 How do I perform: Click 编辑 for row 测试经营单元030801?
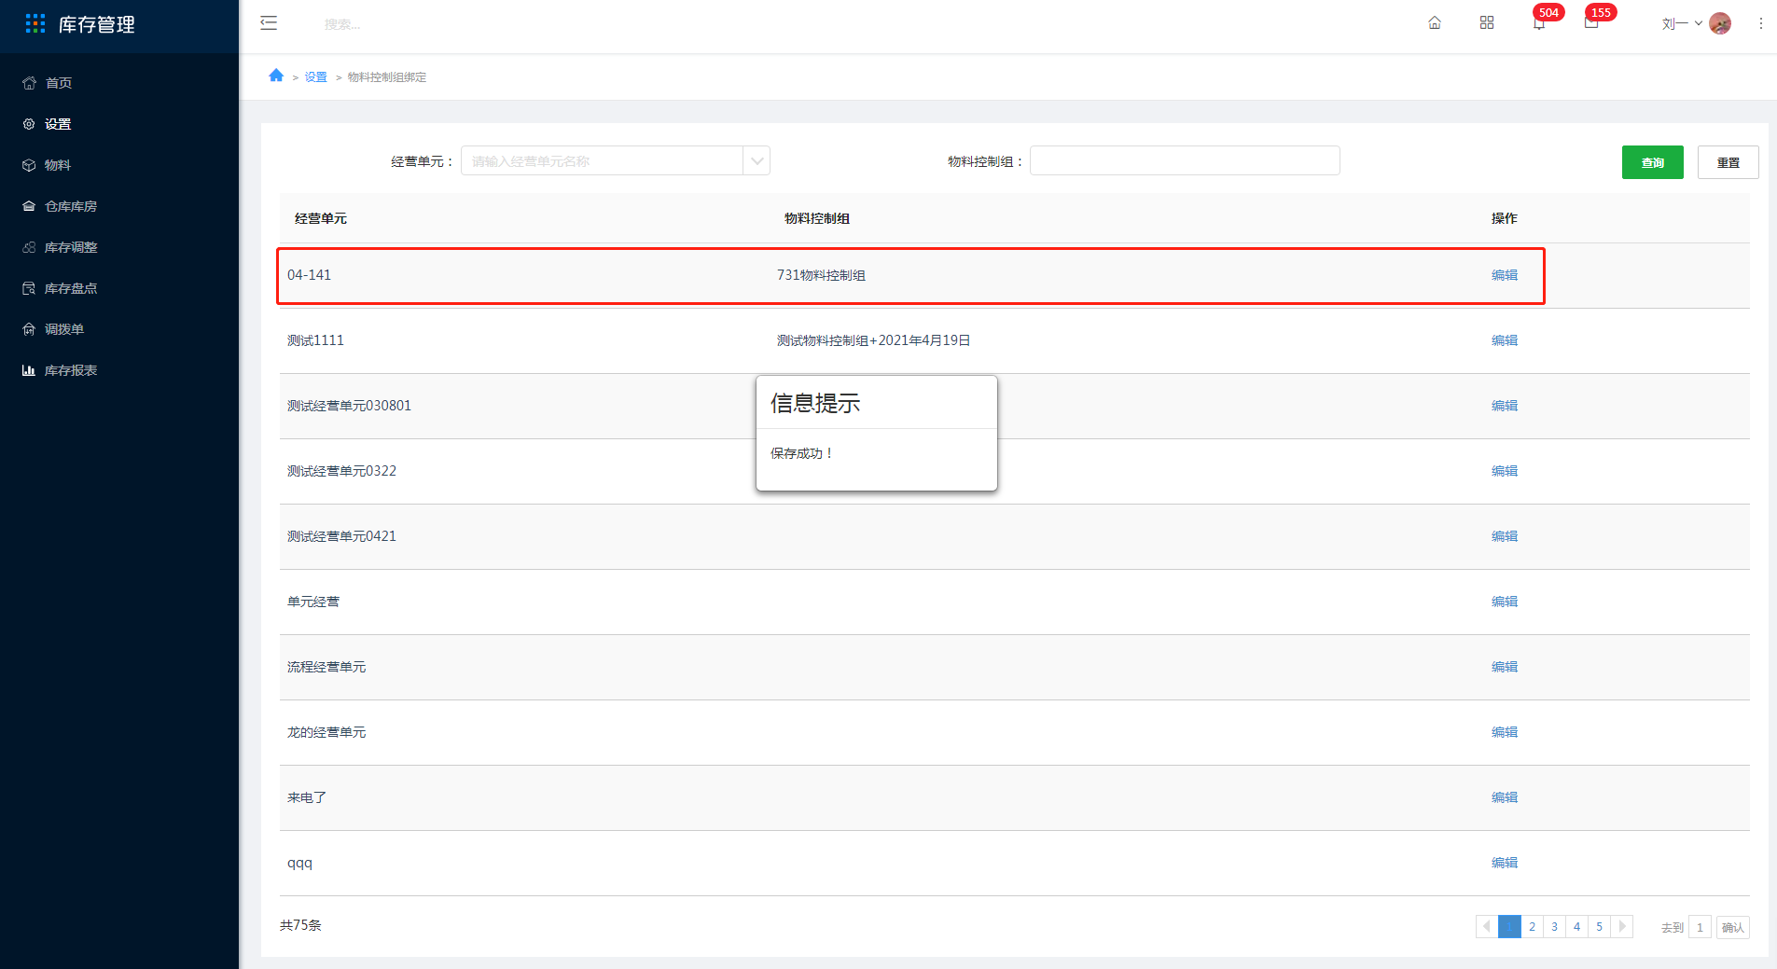(1505, 406)
